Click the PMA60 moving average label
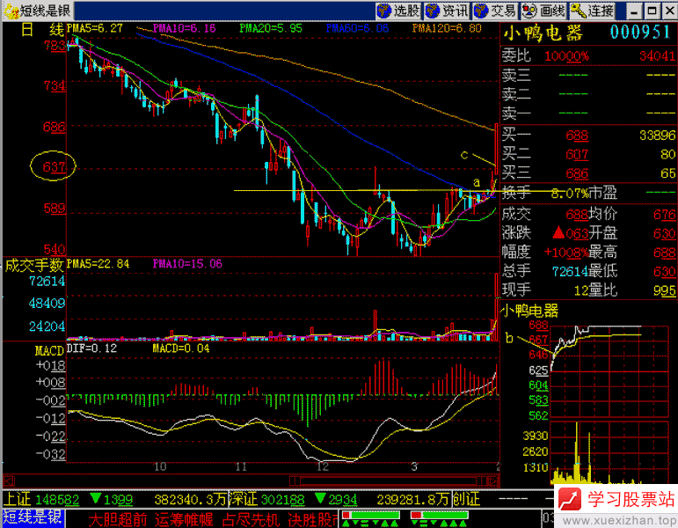 [x=357, y=28]
